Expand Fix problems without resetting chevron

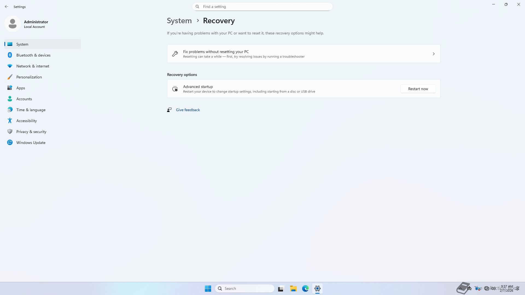(433, 54)
